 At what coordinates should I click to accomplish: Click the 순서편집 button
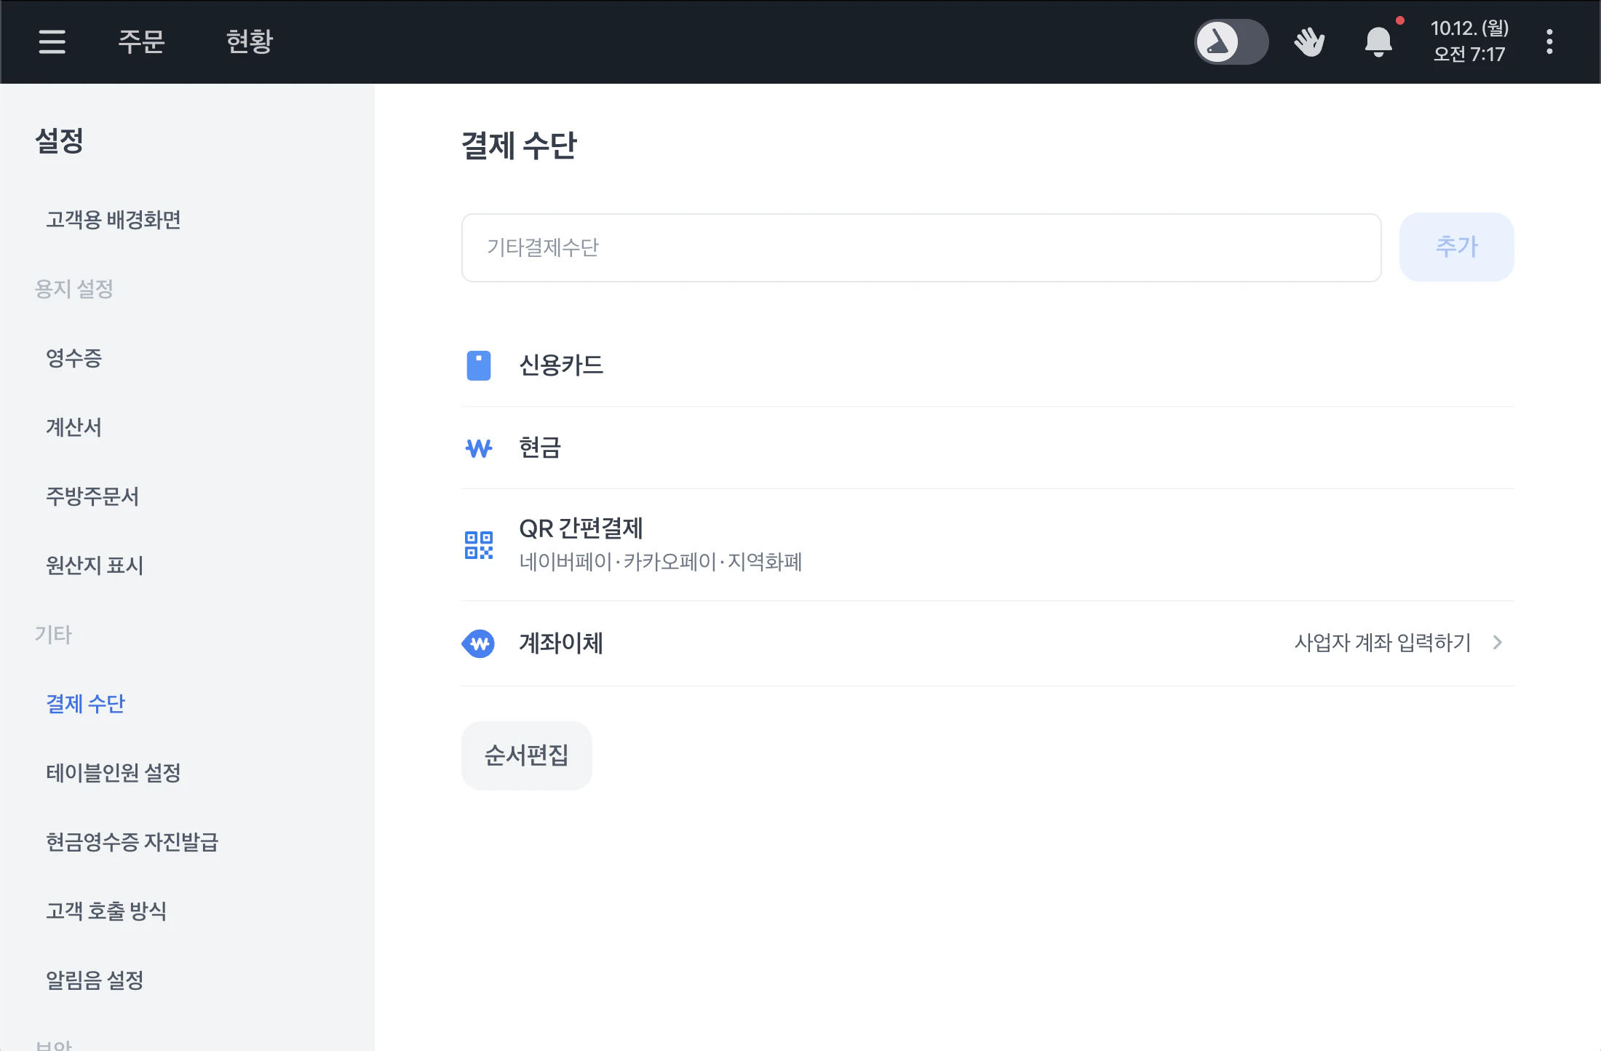click(526, 755)
